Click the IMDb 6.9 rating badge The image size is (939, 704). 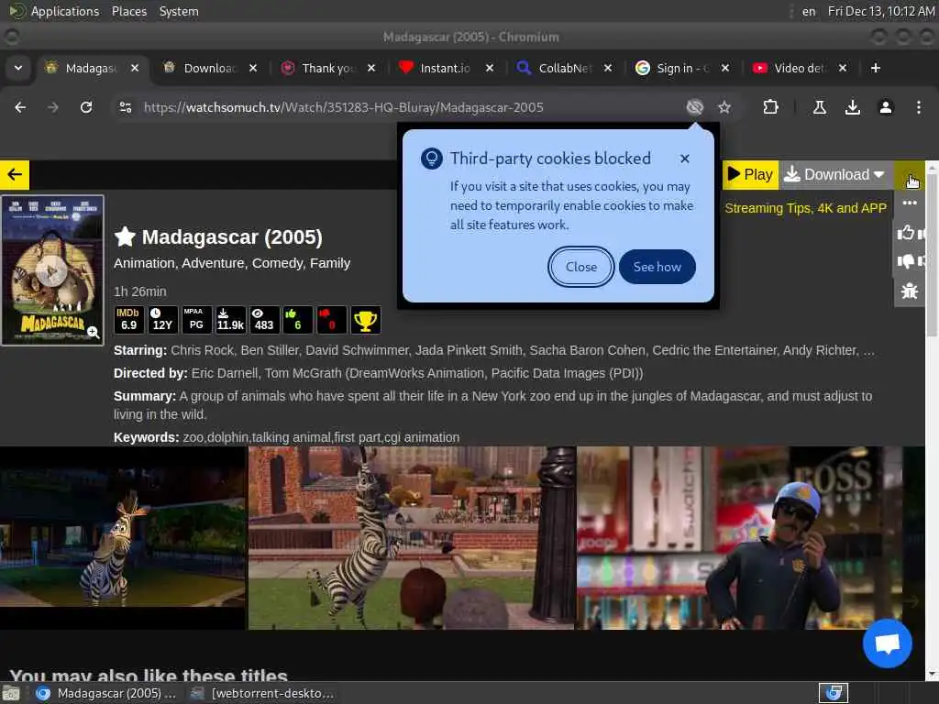click(x=128, y=319)
